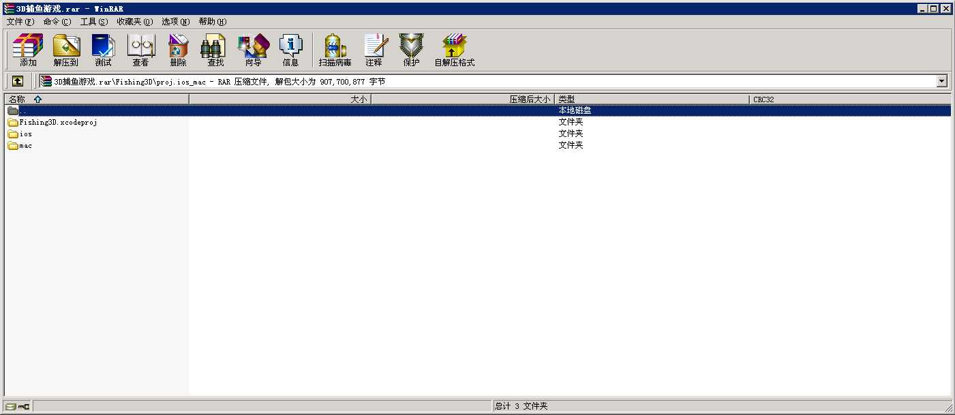955x415 pixels.
Task: Click the "总计 3 文件夹" status text
Action: click(x=521, y=406)
